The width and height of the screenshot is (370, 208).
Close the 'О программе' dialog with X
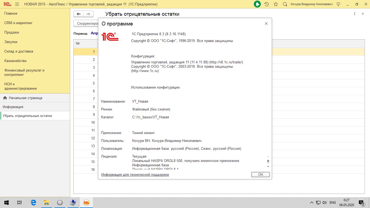click(x=266, y=24)
